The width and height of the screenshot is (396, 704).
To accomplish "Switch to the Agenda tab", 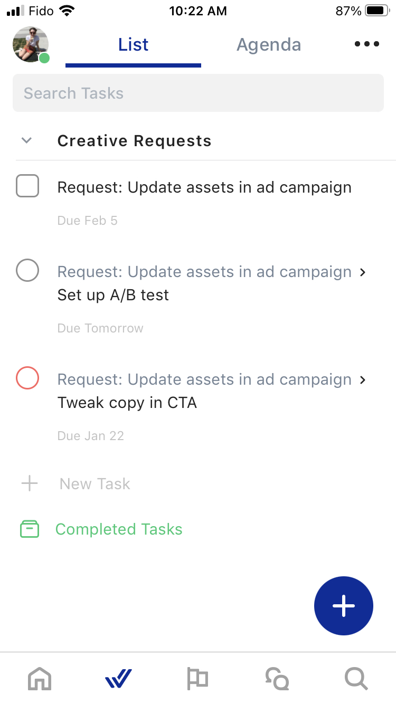I will [x=269, y=45].
